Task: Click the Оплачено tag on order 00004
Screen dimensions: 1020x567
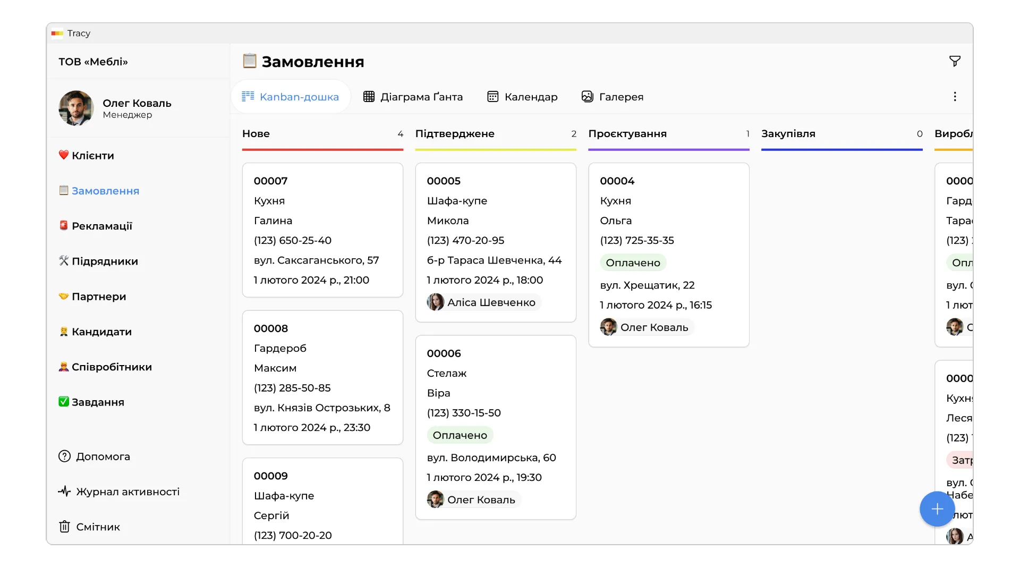Action: click(633, 263)
